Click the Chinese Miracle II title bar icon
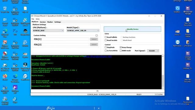Image resolution: width=195 pixels, height=110 pixels. [32, 16]
